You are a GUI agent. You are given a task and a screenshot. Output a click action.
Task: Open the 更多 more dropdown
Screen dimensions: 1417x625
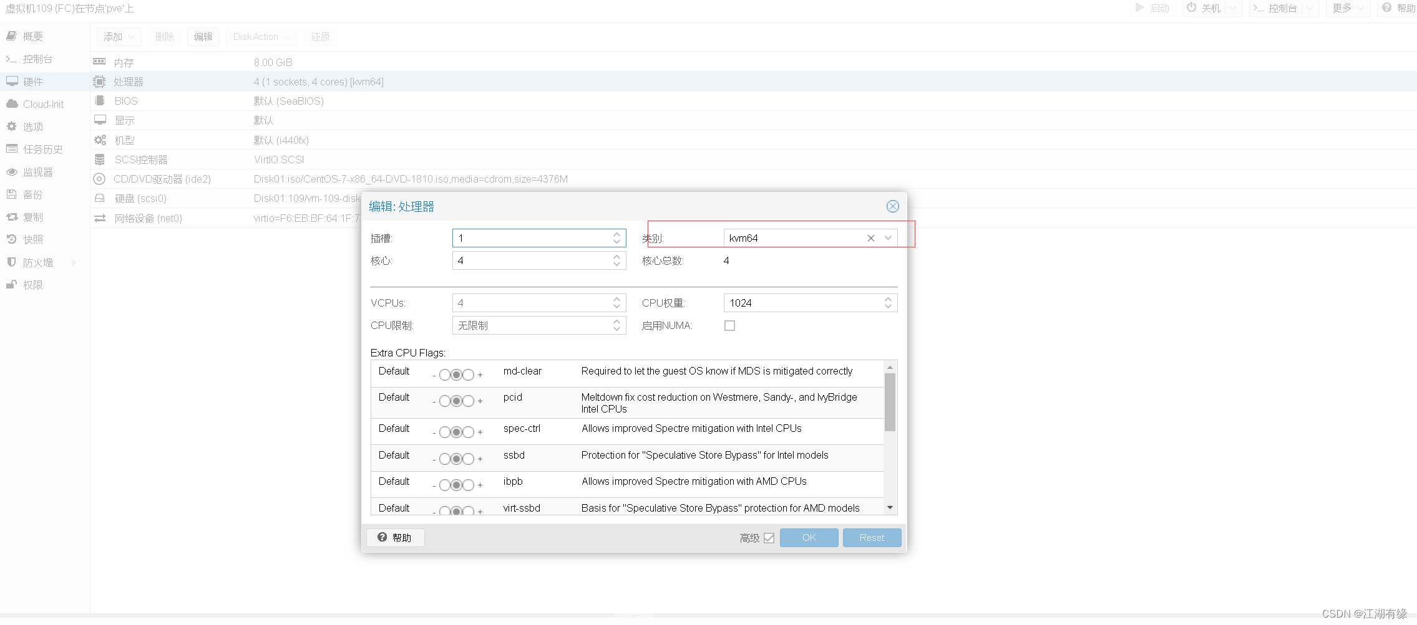(x=1348, y=8)
